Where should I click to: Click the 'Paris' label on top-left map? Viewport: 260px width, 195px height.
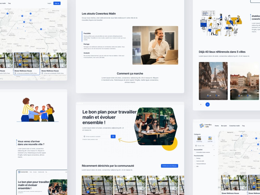point(31,23)
